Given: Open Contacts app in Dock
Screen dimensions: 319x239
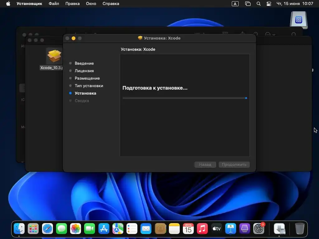Looking at the screenshot, I should (160, 229).
